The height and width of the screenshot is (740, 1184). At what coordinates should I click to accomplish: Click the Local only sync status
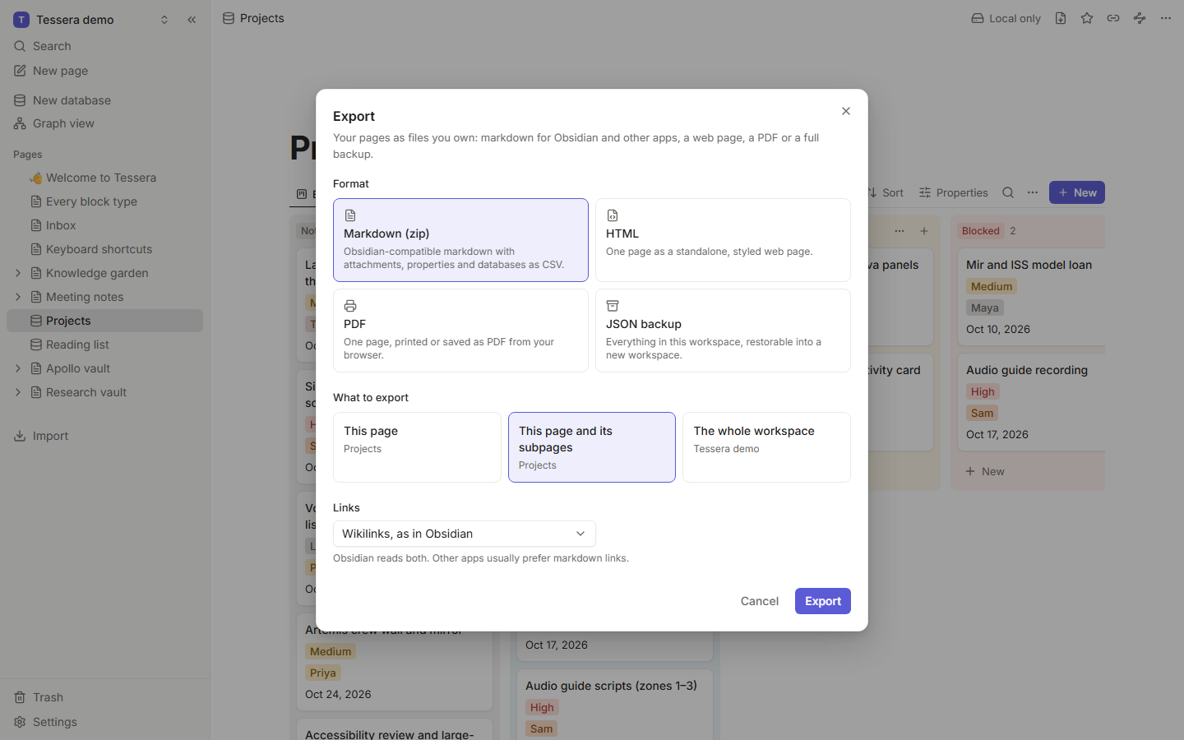tap(1006, 18)
